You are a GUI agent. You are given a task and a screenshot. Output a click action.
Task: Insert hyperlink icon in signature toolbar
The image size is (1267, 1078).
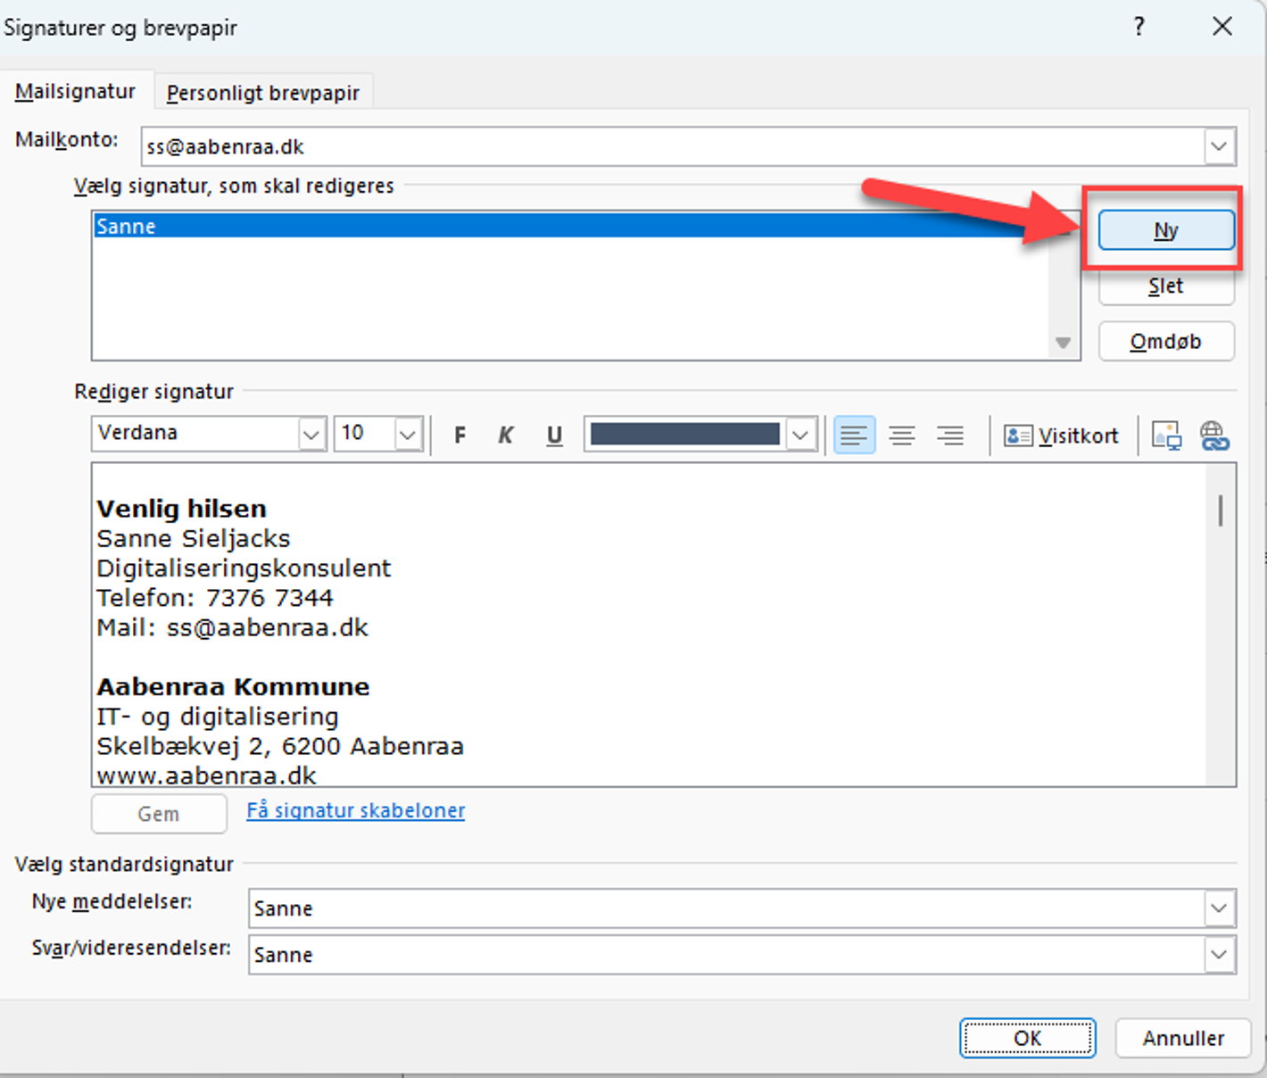pos(1213,435)
